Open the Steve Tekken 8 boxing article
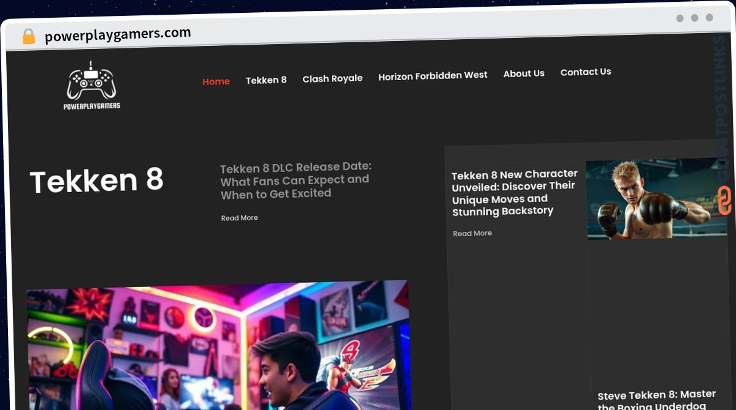The image size is (736, 410). (657, 400)
